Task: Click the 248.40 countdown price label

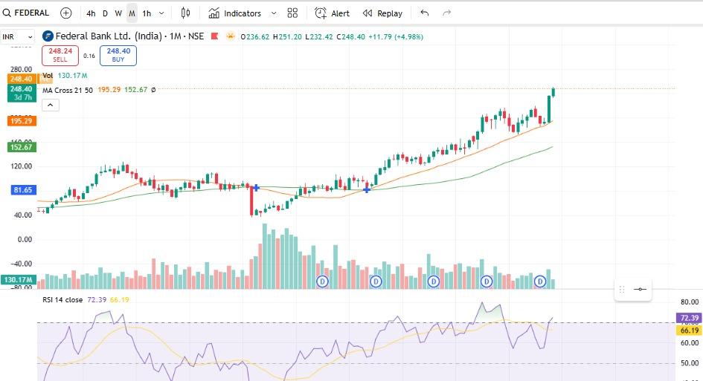Action: (x=22, y=93)
